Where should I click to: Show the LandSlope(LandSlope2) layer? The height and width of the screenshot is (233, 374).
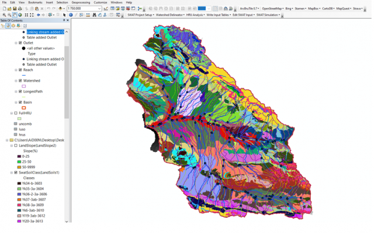click(16, 146)
